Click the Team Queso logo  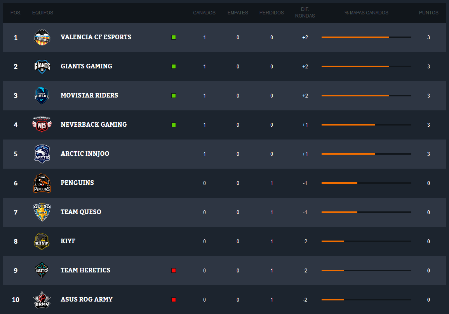click(42, 212)
